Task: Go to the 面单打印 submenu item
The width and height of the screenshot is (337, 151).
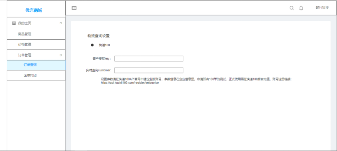Action: [36, 75]
